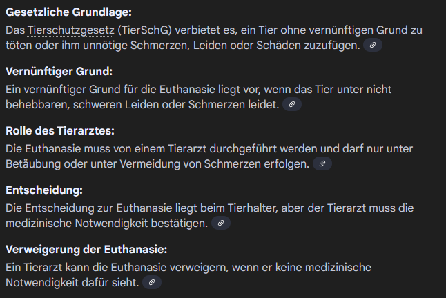The height and width of the screenshot is (298, 446).
Task: Click the word 'töten' in first paragraph
Action: point(19,45)
